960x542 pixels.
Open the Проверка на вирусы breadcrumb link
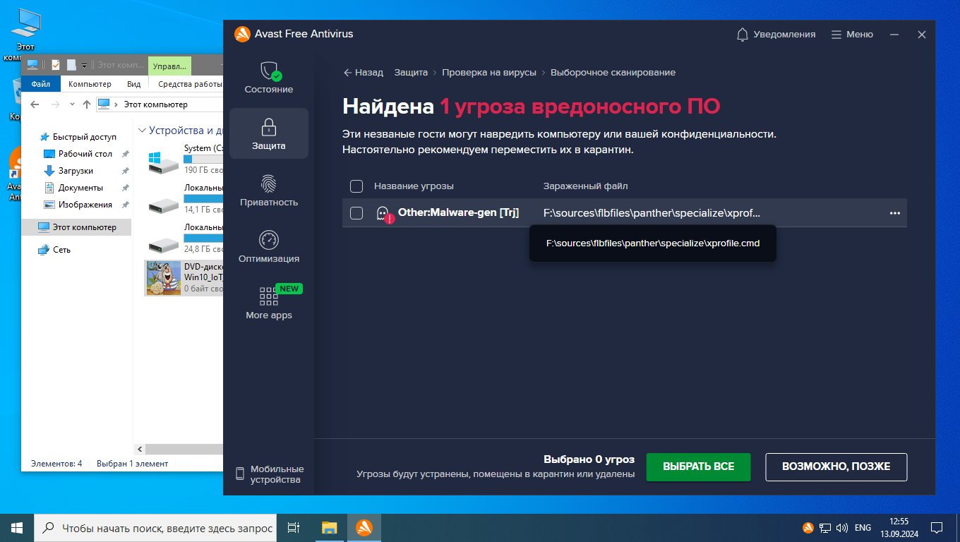[x=489, y=73]
